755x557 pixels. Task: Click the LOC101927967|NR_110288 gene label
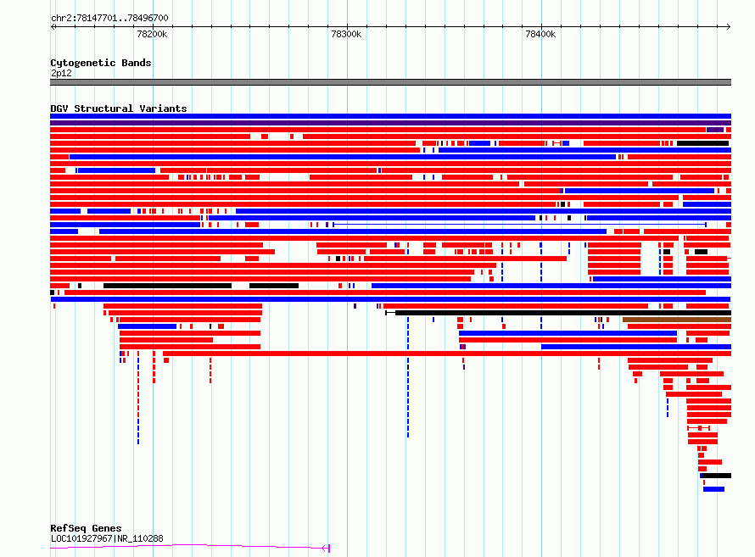pyautogui.click(x=107, y=538)
